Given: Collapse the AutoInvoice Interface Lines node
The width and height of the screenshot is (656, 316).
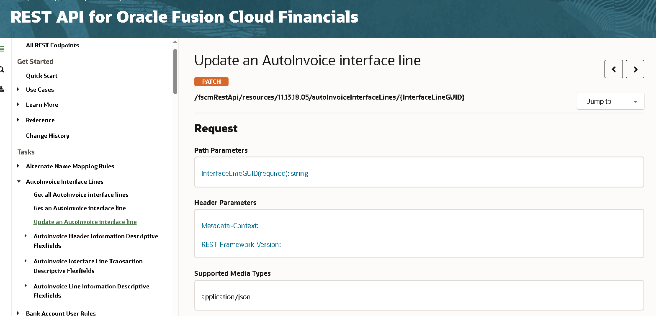Looking at the screenshot, I should [x=18, y=182].
